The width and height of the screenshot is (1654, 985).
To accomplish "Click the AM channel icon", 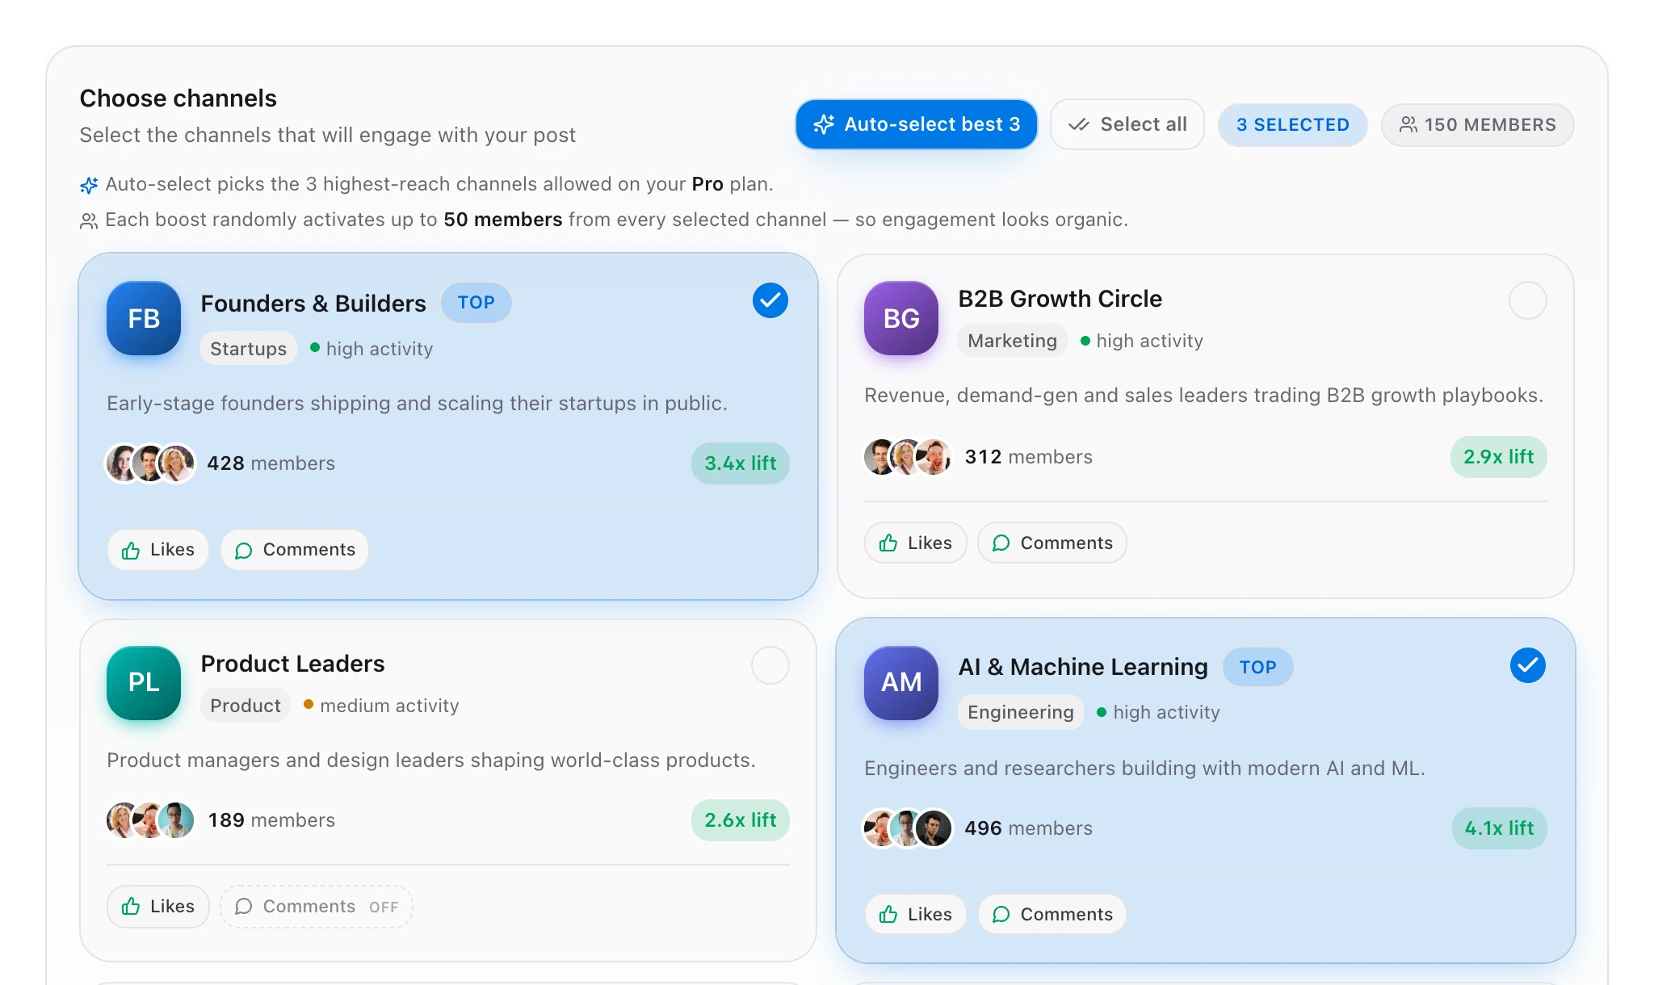I will [x=901, y=682].
